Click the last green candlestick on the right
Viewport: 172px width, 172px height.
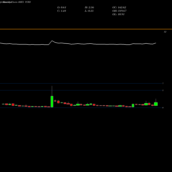tap(156, 104)
